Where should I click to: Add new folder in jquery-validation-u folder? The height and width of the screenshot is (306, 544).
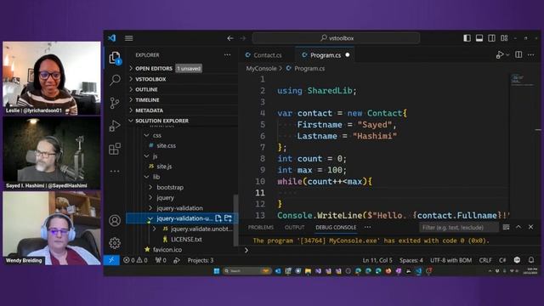coord(228,218)
